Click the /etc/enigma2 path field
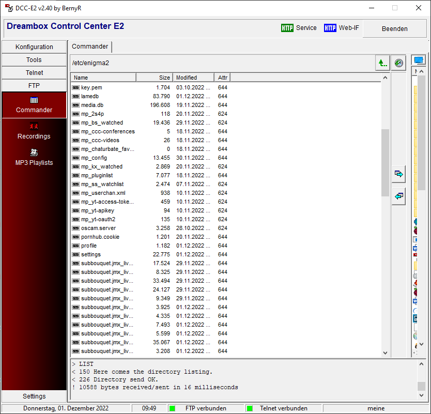The width and height of the screenshot is (431, 414). click(x=223, y=63)
